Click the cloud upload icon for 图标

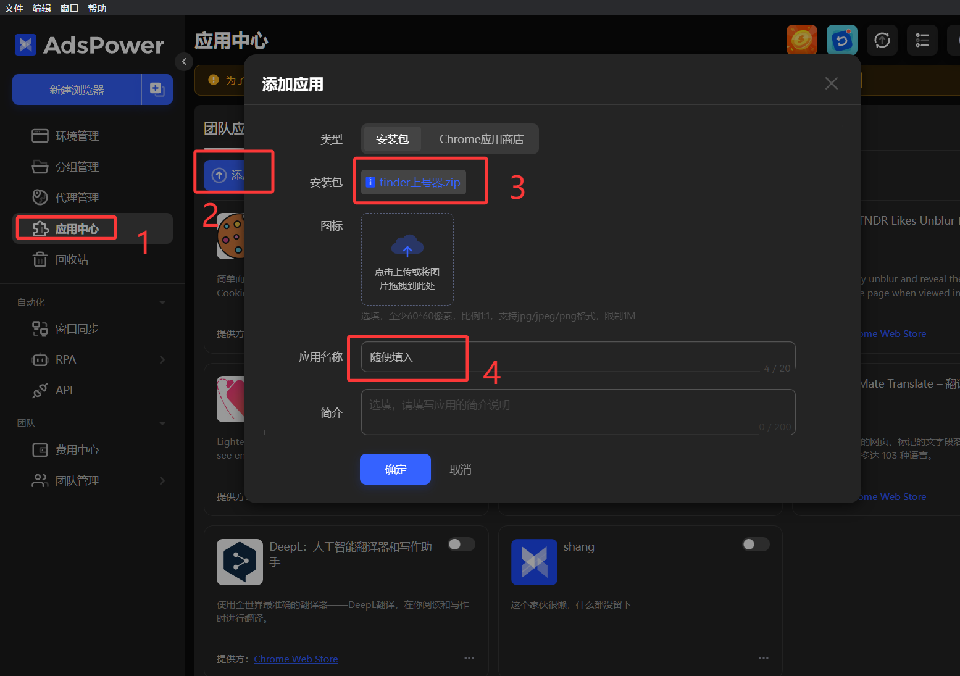point(407,246)
